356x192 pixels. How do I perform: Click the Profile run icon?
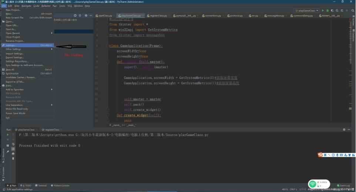337,10
